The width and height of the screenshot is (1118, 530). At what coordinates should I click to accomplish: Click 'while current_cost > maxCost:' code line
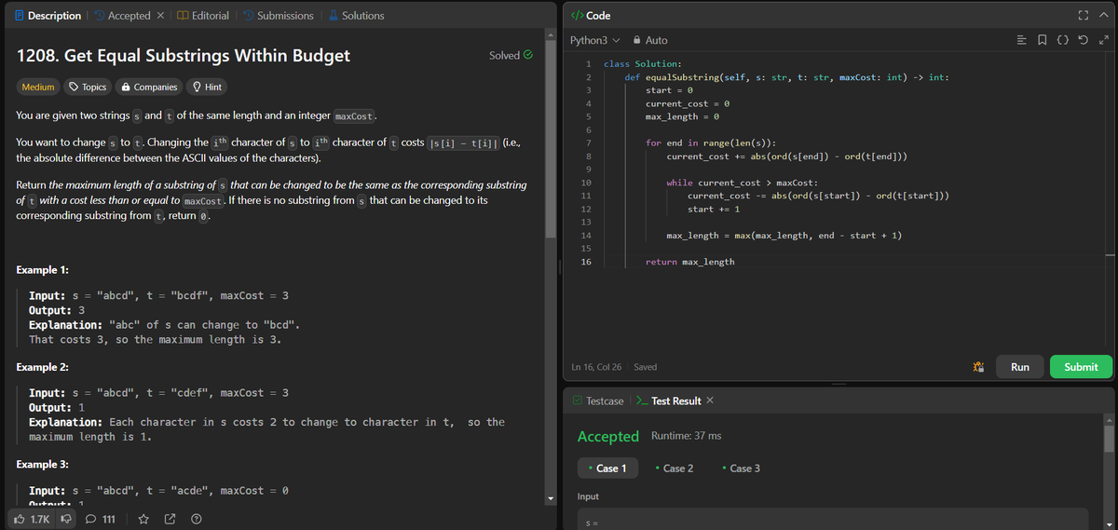(742, 183)
